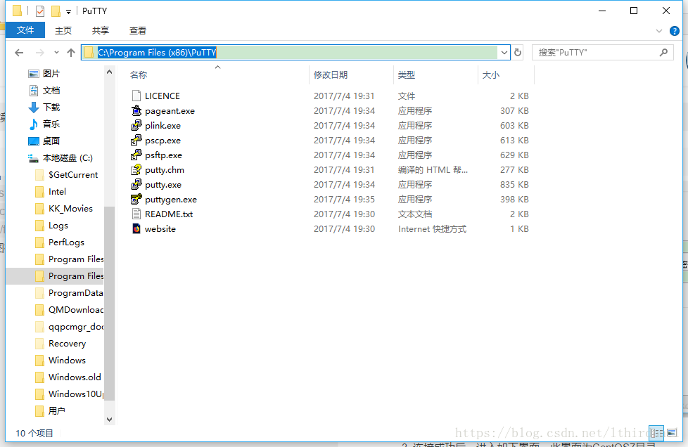Open recent locations dropdown arrow
Screen dimensions: 688x447
56,53
